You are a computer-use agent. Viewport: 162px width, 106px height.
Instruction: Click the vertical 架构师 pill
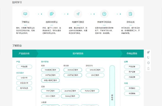[112, 86]
